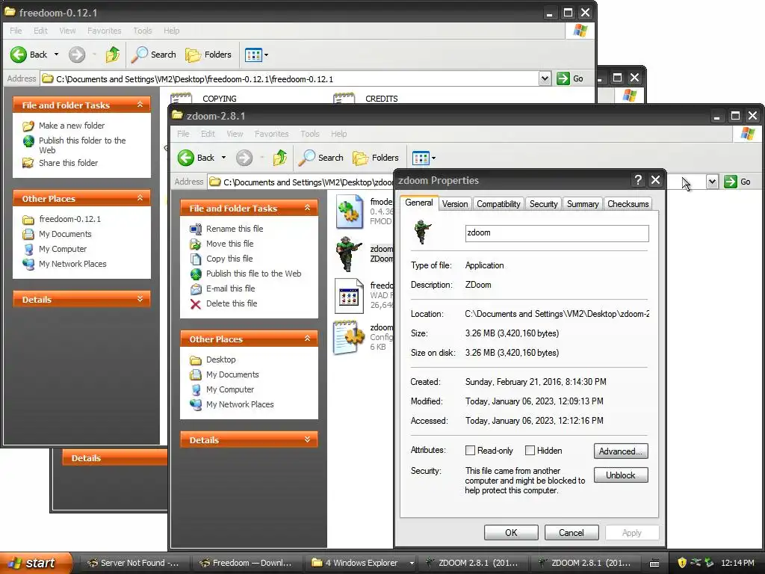Click Publish this file to the Web

click(x=254, y=274)
